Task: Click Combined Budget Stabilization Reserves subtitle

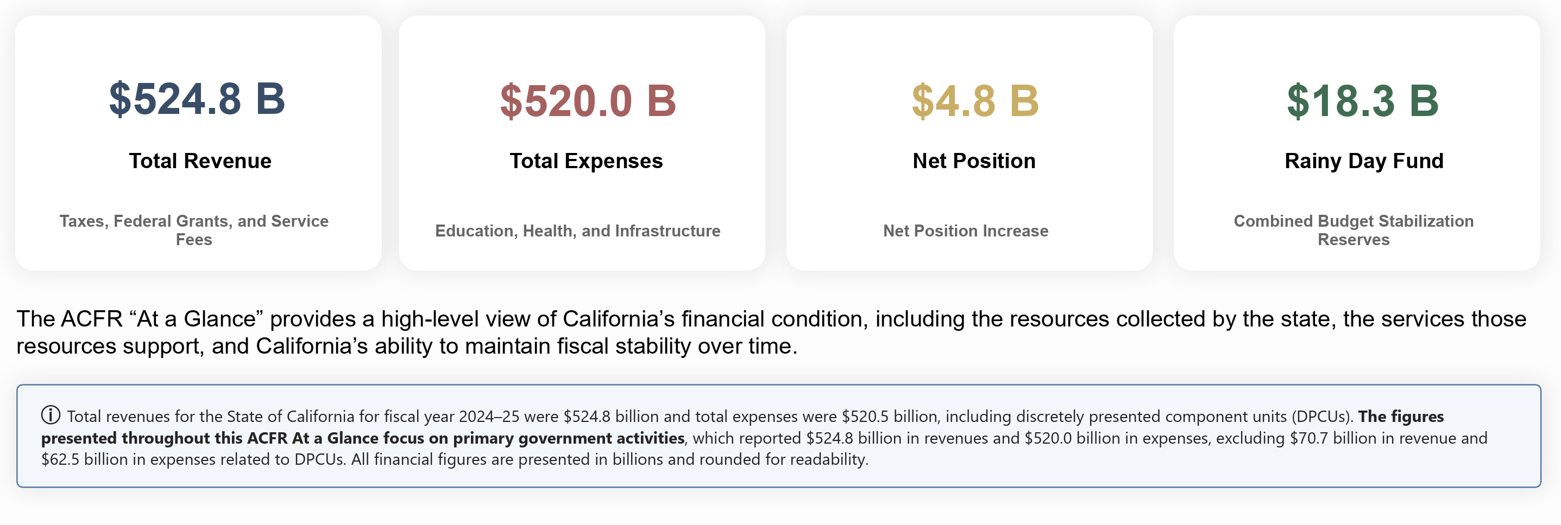Action: click(x=1354, y=231)
